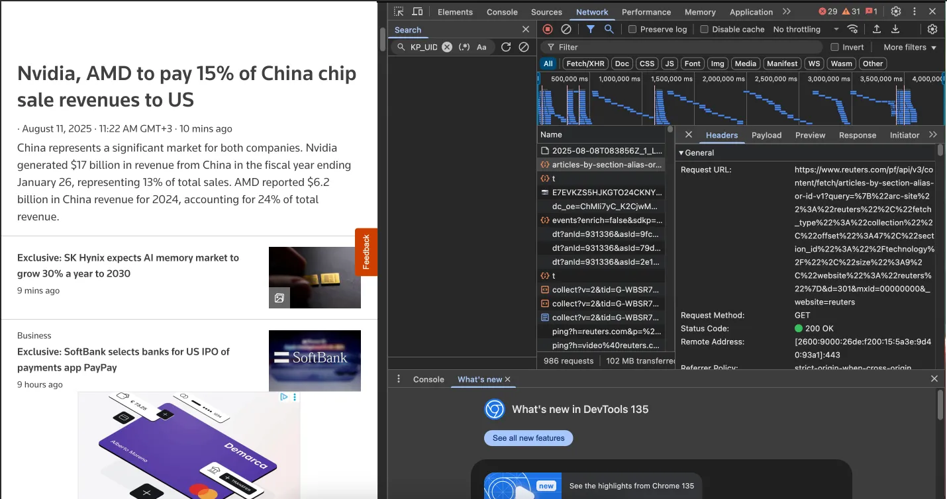Click the import HAR upload icon

876,29
